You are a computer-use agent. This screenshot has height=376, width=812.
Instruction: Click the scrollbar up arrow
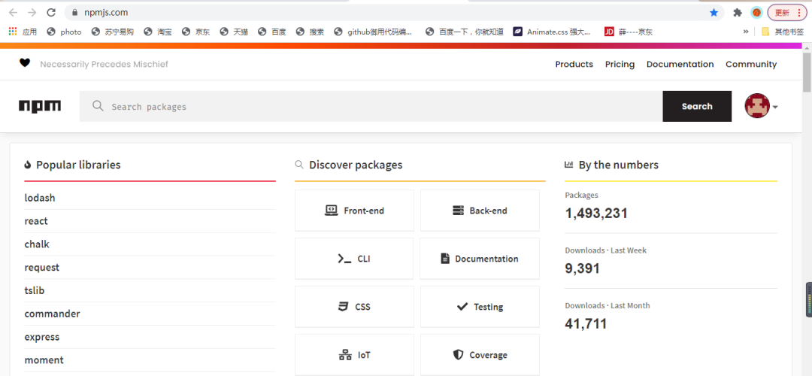(807, 47)
